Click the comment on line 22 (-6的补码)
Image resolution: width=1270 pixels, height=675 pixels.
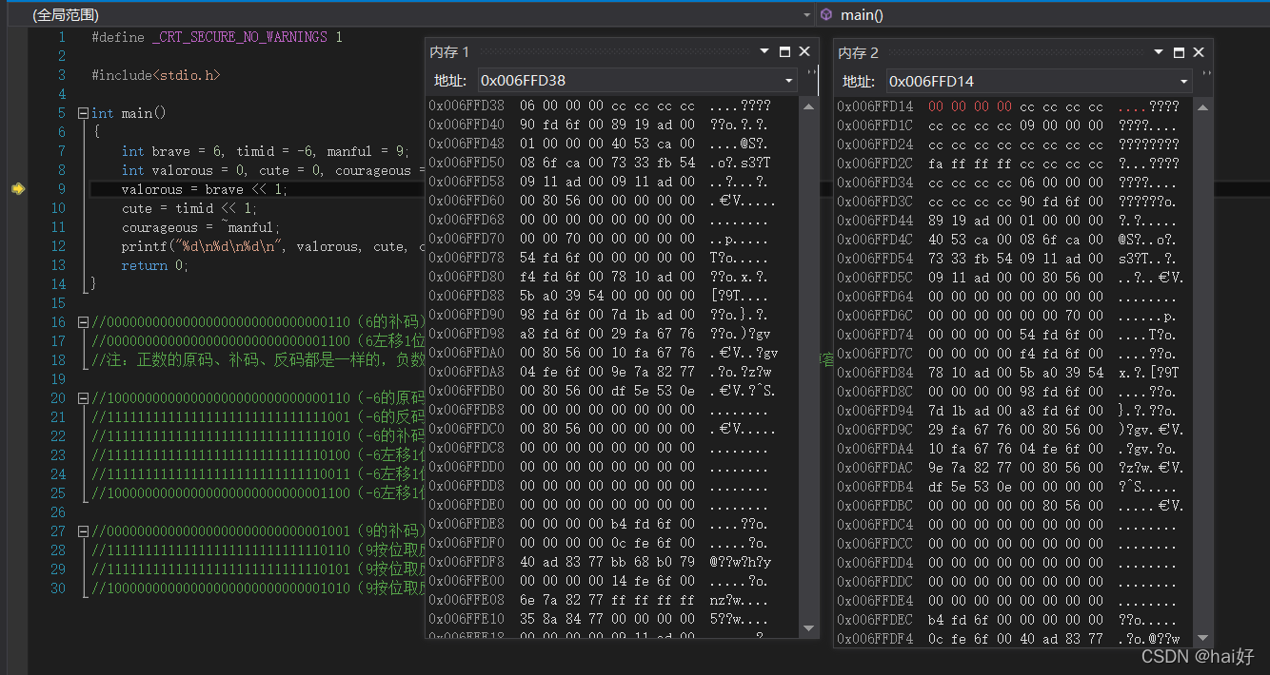click(x=257, y=436)
